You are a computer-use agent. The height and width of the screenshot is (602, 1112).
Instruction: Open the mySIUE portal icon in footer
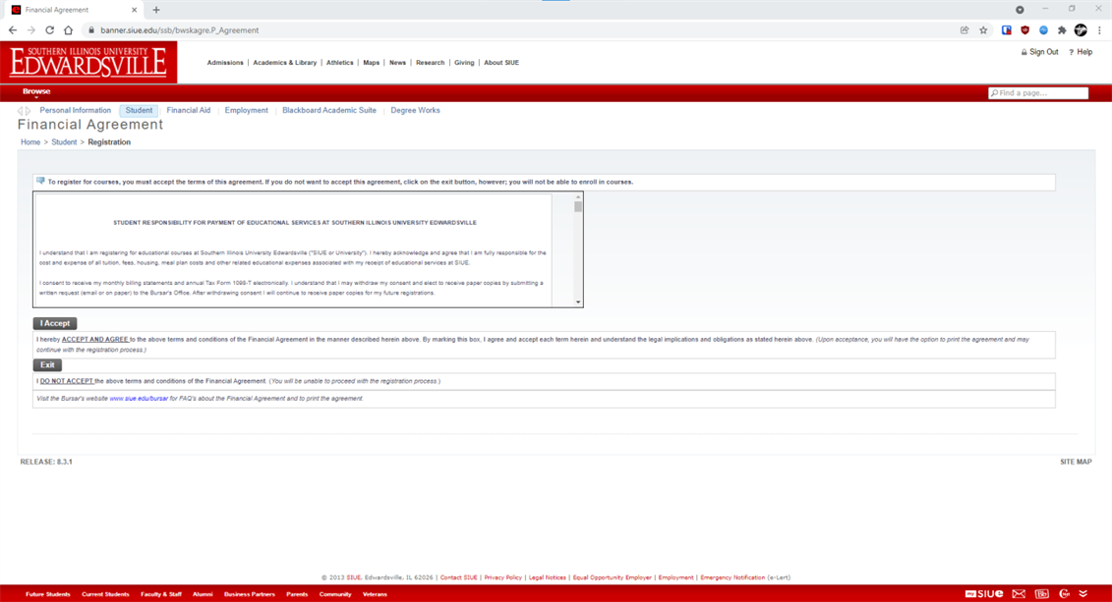pyautogui.click(x=984, y=594)
